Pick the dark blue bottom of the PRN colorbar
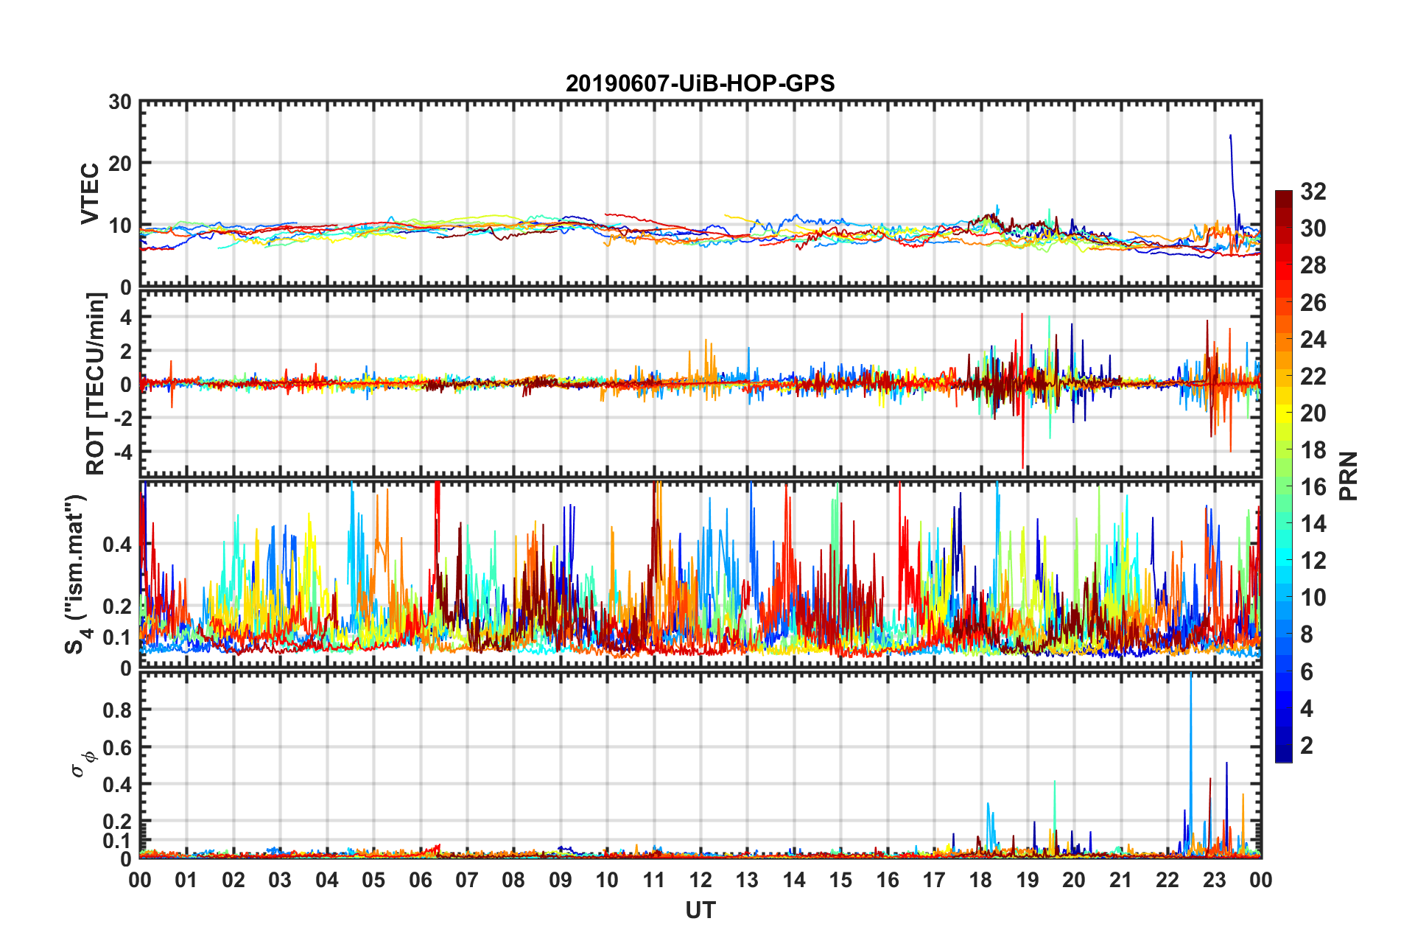This screenshot has width=1401, height=952. pyautogui.click(x=1283, y=756)
